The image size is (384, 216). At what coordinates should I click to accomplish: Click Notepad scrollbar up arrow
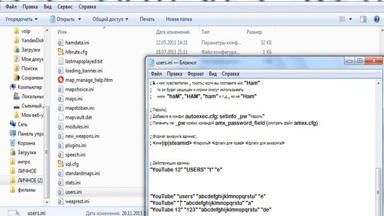click(379, 83)
